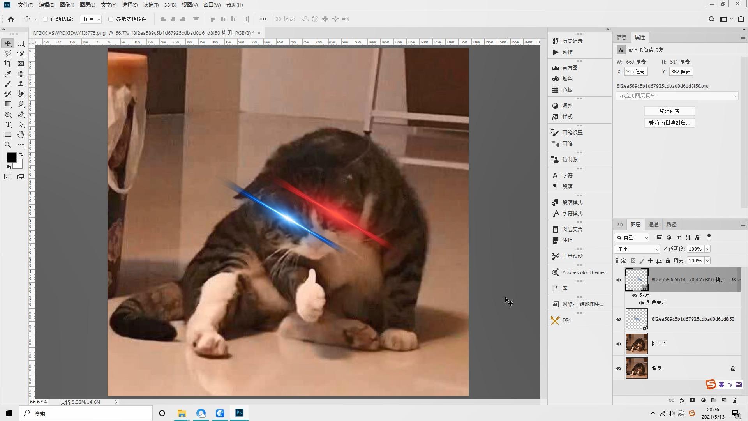Select the Gradient tool

click(x=8, y=104)
